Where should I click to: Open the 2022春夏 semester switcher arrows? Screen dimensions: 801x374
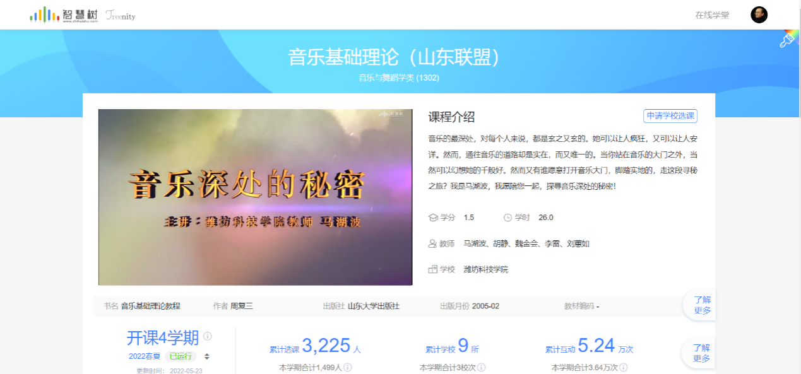[206, 356]
